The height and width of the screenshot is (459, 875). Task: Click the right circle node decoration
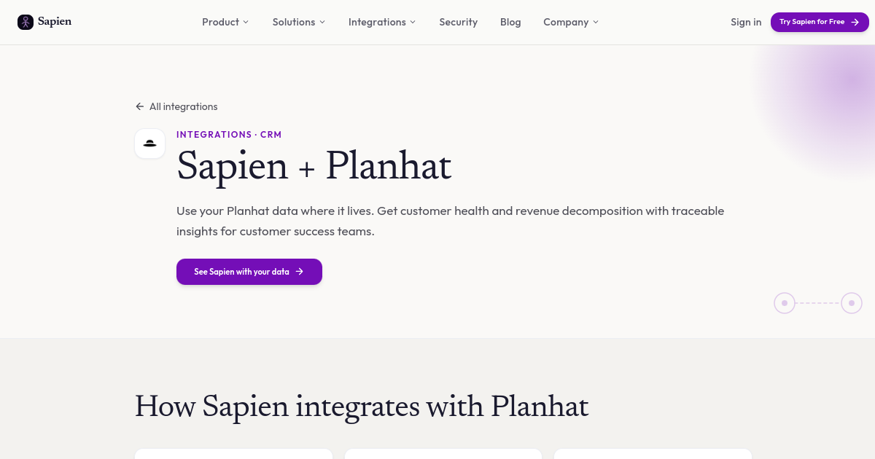[x=852, y=303]
